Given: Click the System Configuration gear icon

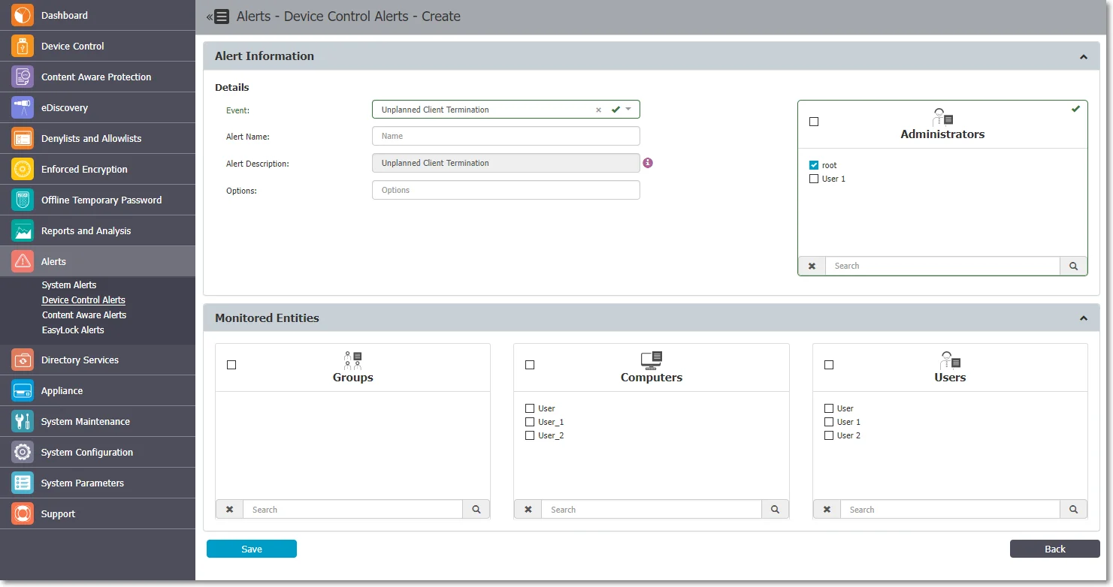Looking at the screenshot, I should click(x=23, y=452).
